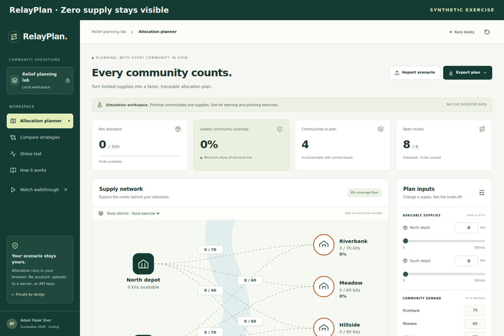Go to Stress test page
504x336 pixels.
40,154
